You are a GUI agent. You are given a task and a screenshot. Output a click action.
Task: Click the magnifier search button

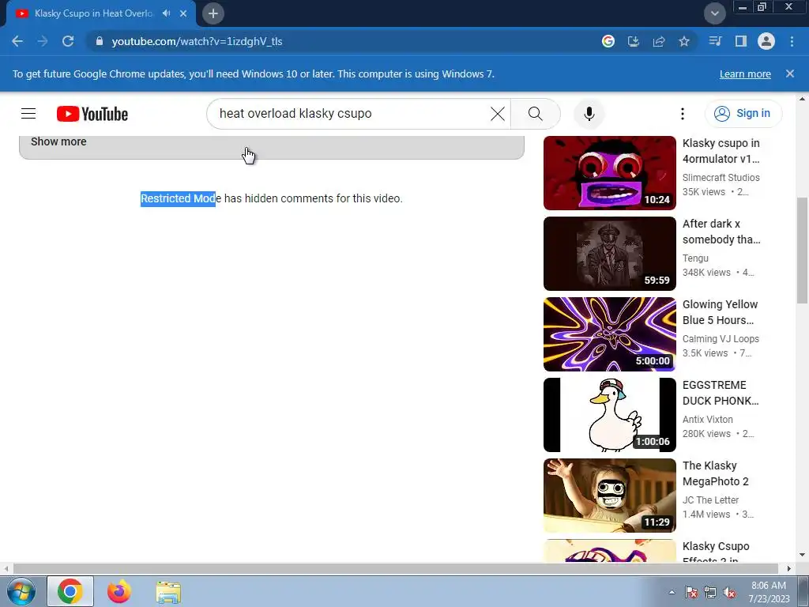pyautogui.click(x=536, y=114)
